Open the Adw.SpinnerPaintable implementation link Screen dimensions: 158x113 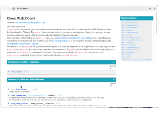click(132, 40)
